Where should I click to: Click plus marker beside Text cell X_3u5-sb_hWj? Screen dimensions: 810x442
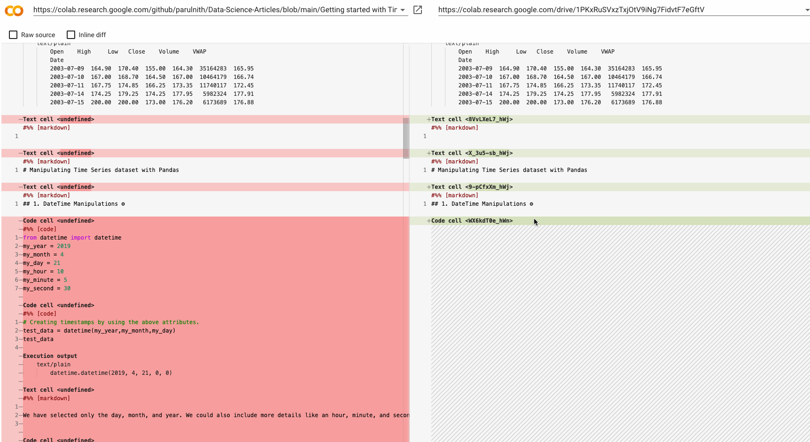click(x=428, y=153)
